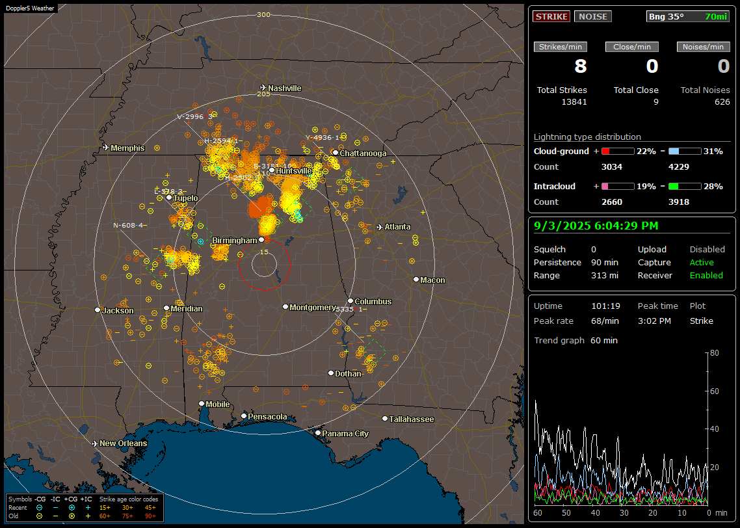Click the Squelch value 0
740x528 pixels.
pos(594,249)
